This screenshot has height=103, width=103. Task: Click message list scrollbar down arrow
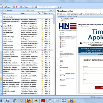(x=55, y=94)
